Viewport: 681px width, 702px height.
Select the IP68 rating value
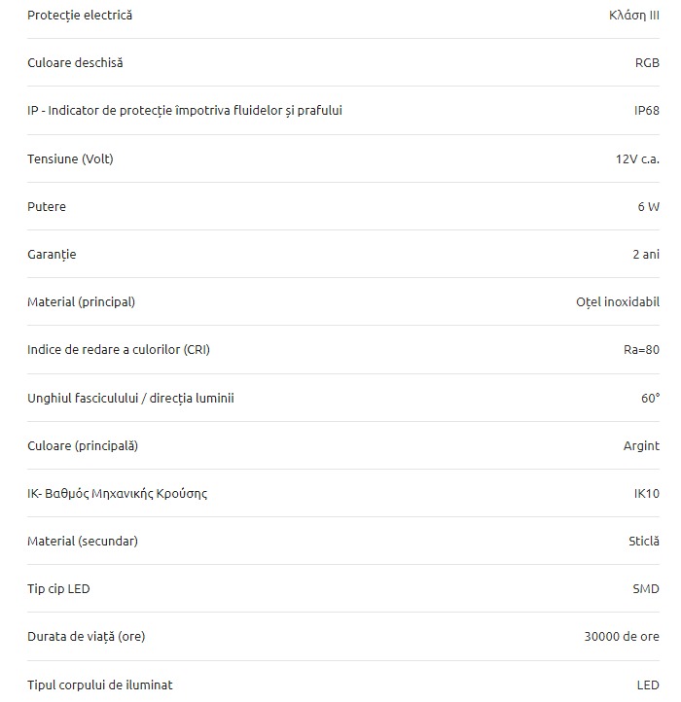pos(647,111)
